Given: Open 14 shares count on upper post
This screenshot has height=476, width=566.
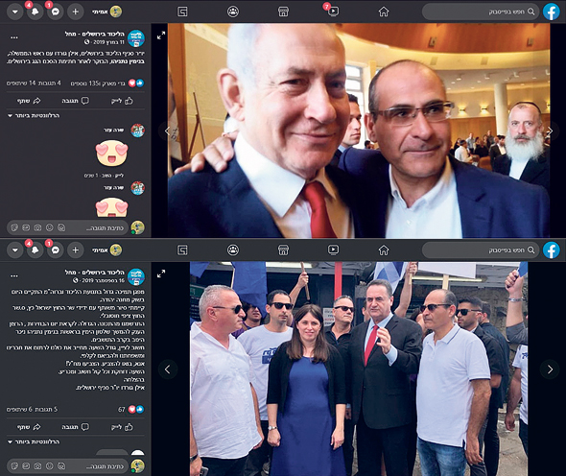Looking at the screenshot, I should pyautogui.click(x=21, y=83).
